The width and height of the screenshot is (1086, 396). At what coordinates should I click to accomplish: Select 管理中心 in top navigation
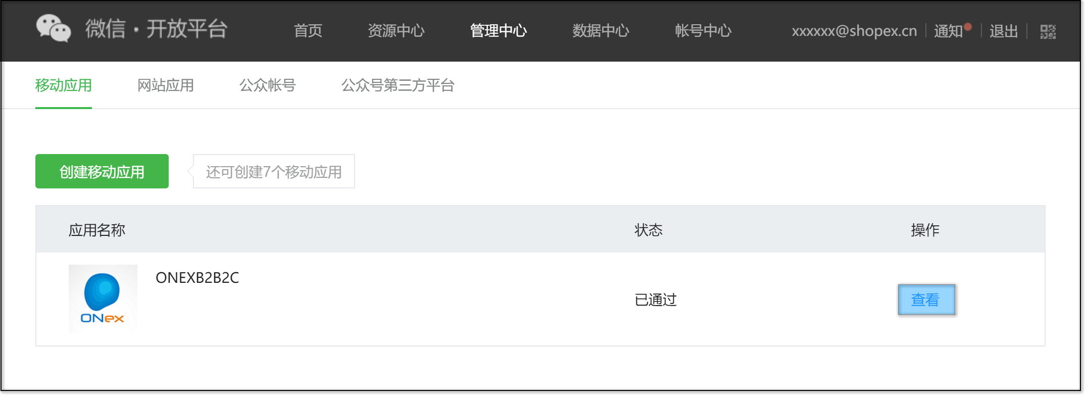coord(499,31)
